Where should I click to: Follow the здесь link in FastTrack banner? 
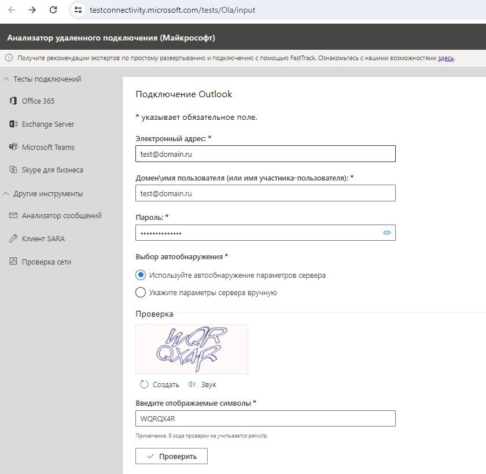click(x=446, y=58)
